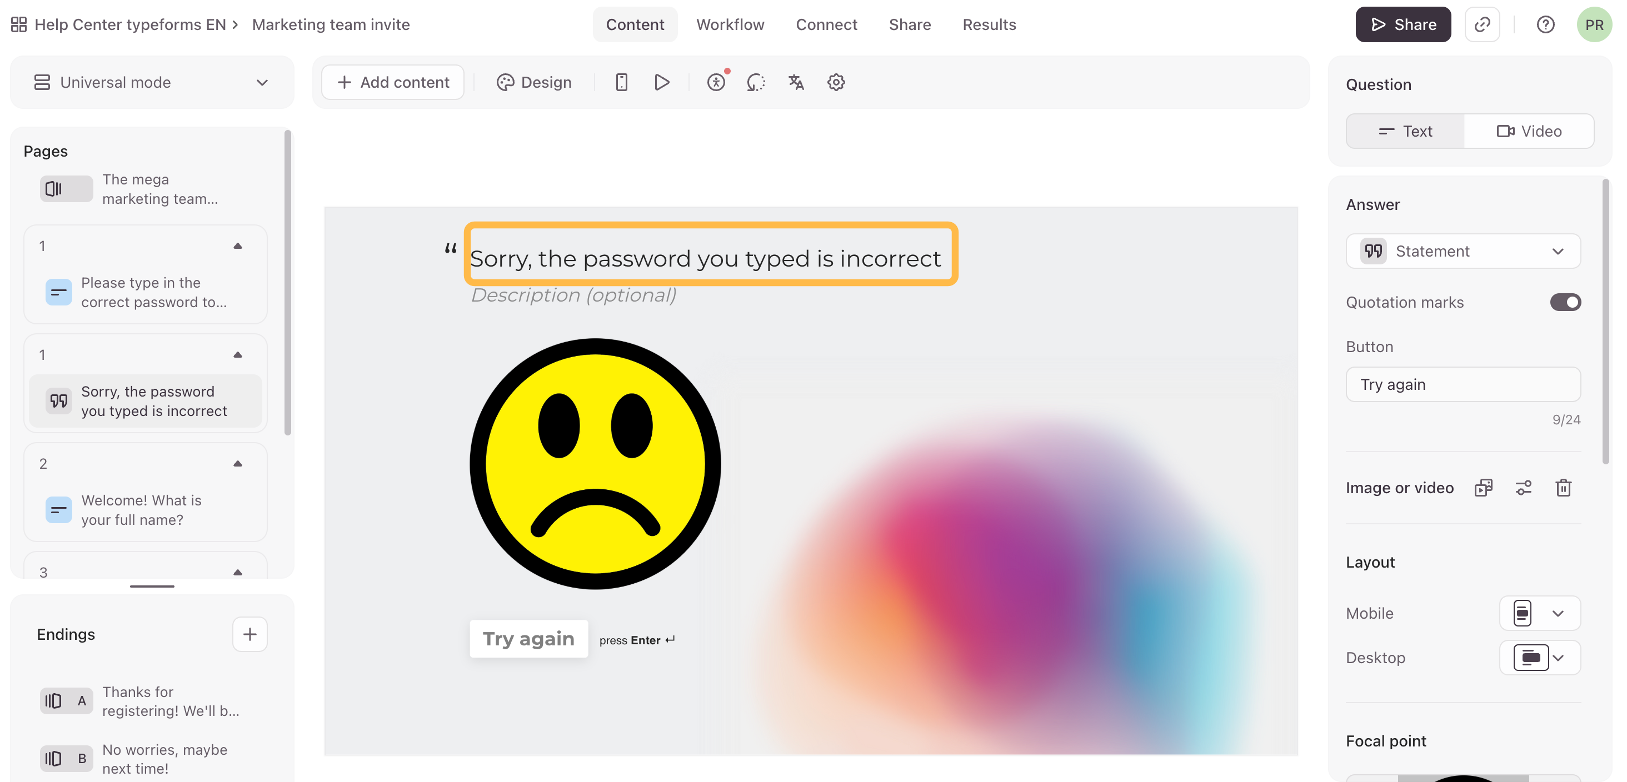Click the Try again button text field
Screen dimensions: 1627x782
click(1463, 384)
